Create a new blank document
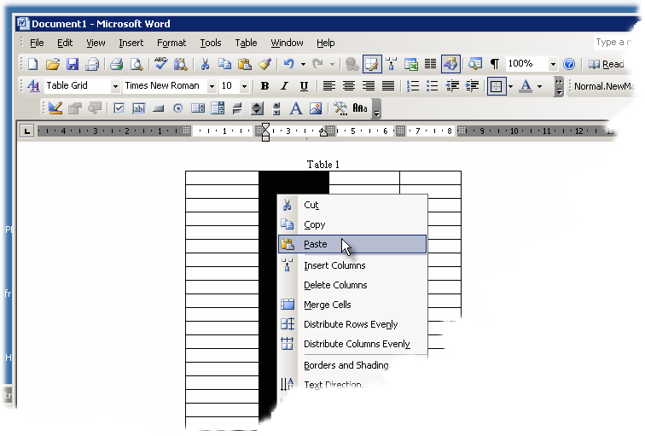Image resolution: width=645 pixels, height=436 pixels. point(33,64)
